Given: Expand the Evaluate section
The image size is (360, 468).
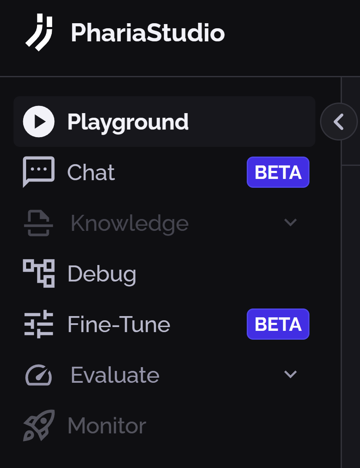Looking at the screenshot, I should 291,375.
